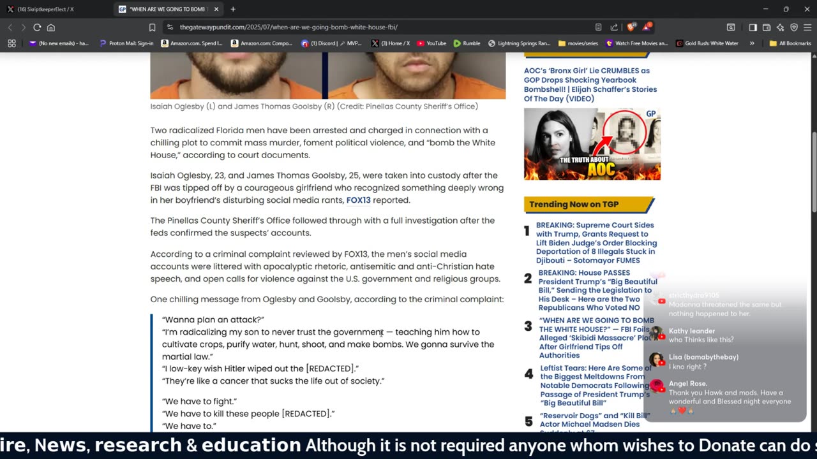Open a new browser tab
Image resolution: width=817 pixels, height=459 pixels.
pyautogui.click(x=233, y=9)
